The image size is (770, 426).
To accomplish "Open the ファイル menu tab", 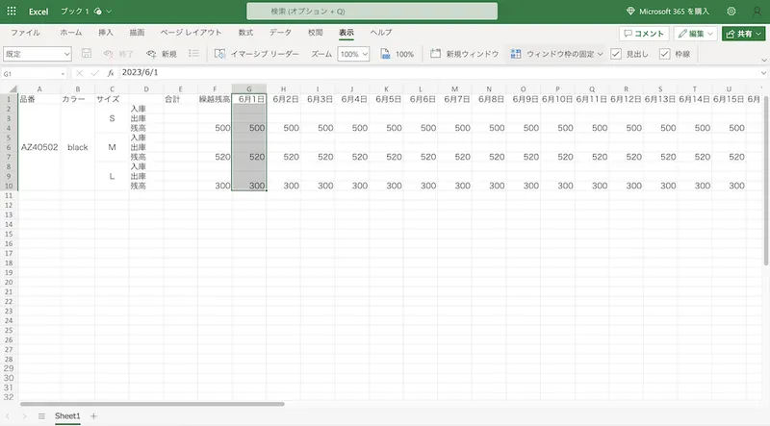I will pos(26,33).
